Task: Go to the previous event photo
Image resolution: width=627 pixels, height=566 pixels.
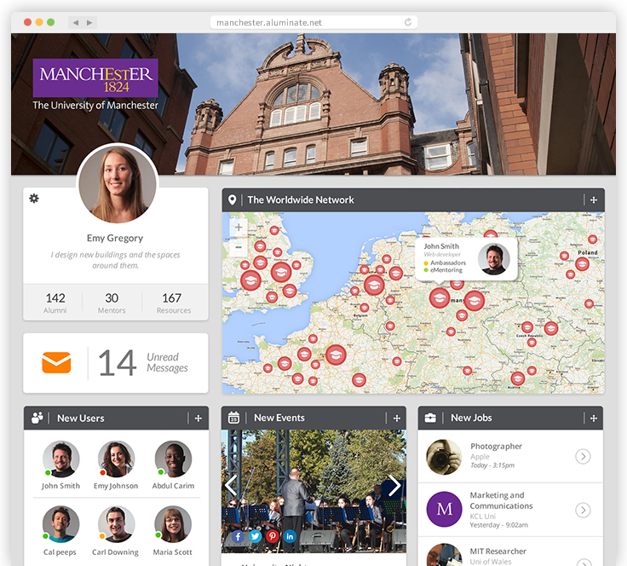Action: [231, 486]
